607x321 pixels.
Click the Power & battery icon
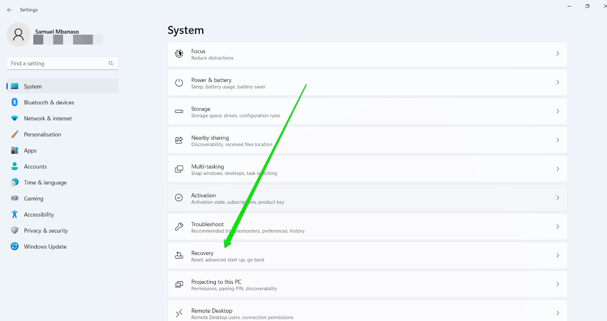[x=179, y=82]
